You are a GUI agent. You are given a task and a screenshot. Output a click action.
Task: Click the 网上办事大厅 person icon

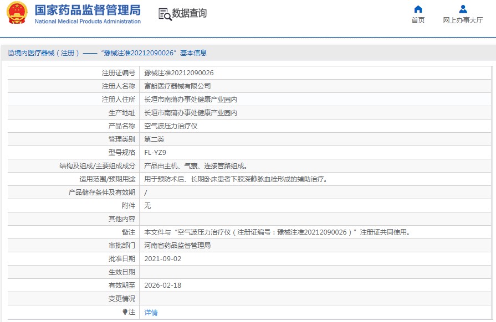pyautogui.click(x=463, y=9)
